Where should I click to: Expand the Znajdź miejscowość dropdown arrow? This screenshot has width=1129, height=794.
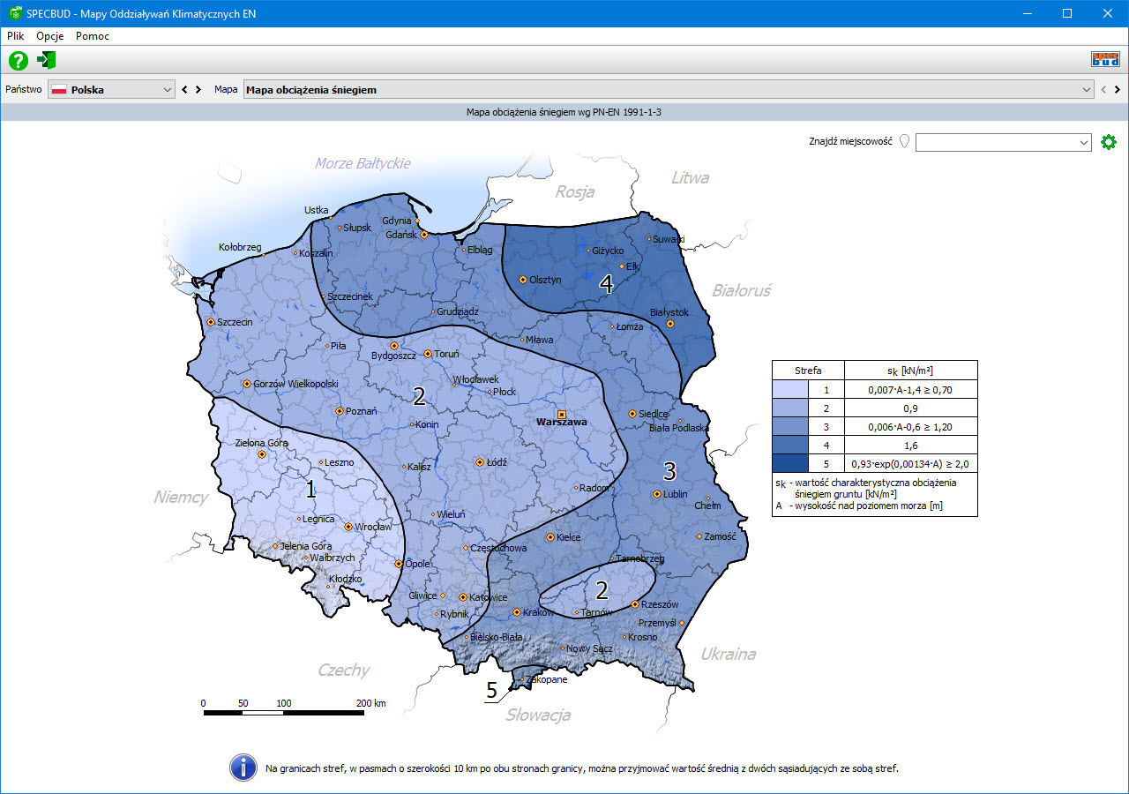[x=1084, y=143]
